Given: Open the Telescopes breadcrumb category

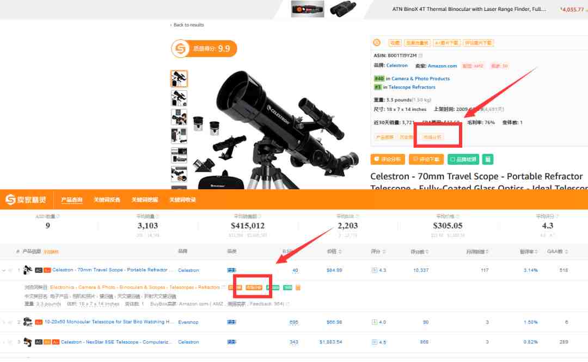Looking at the screenshot, I should (x=181, y=288).
